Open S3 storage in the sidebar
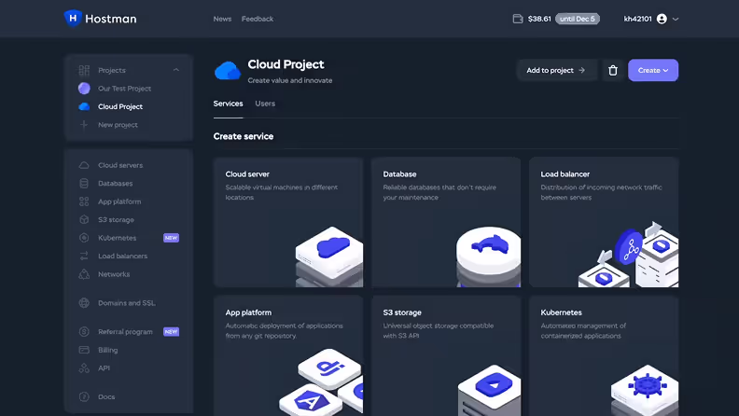739x416 pixels. pos(116,220)
